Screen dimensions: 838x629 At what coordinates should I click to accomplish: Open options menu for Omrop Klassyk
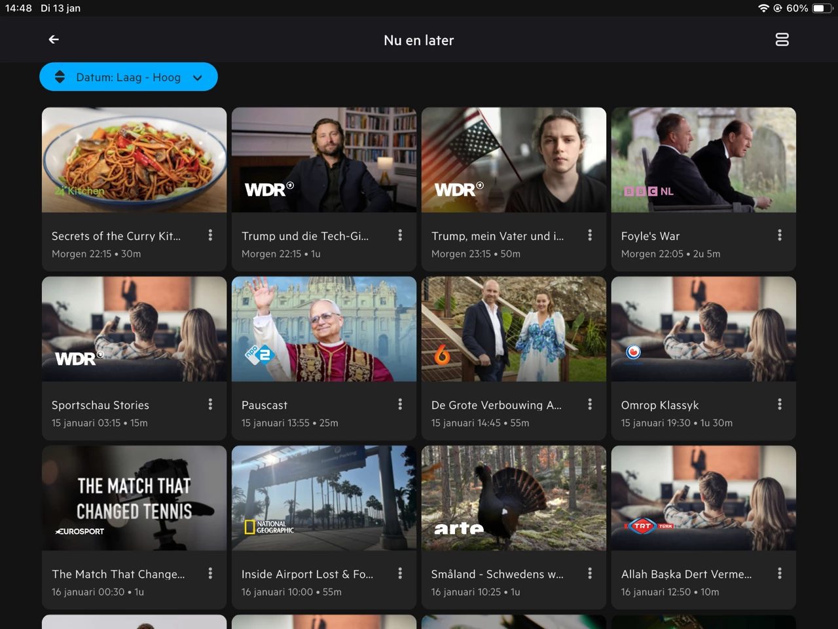coord(780,404)
